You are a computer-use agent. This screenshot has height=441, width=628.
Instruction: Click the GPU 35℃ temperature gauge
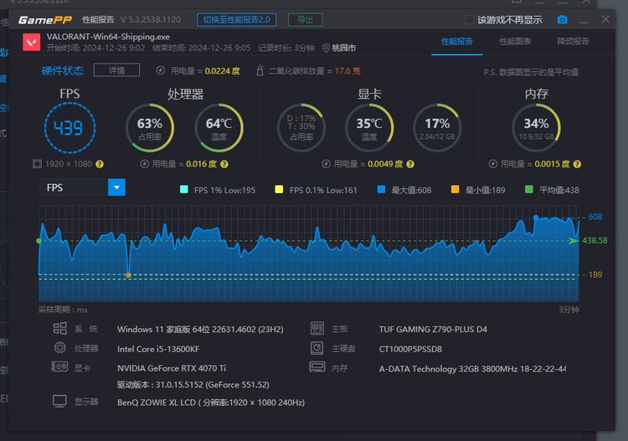click(369, 128)
